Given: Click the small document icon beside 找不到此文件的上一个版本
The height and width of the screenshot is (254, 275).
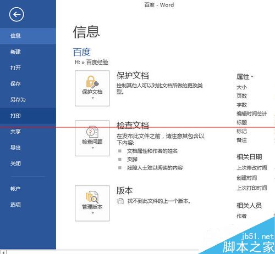Looking at the screenshot, I should 120,201.
